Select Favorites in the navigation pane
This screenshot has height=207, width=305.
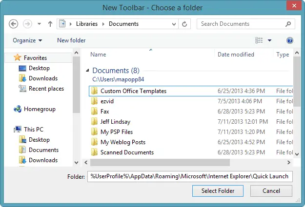point(39,57)
